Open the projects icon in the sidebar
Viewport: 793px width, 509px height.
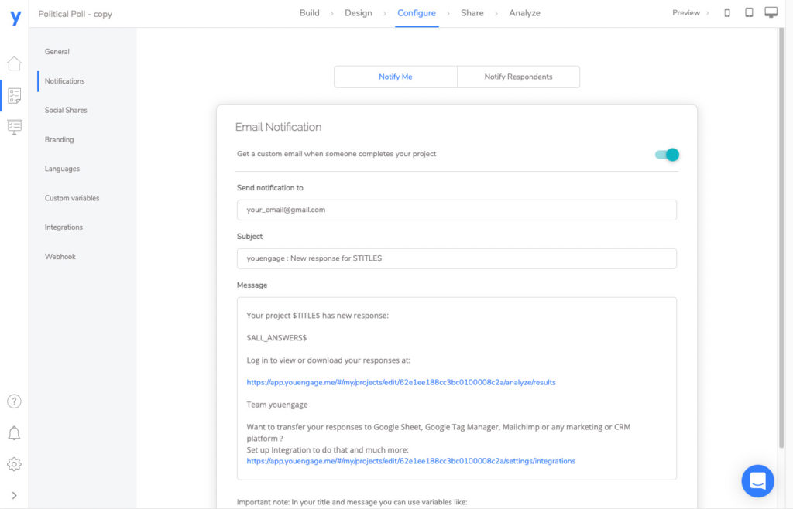tap(14, 95)
